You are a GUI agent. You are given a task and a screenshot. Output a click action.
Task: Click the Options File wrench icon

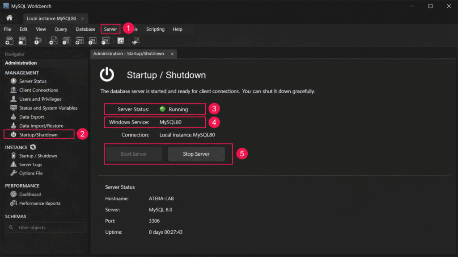coord(13,173)
